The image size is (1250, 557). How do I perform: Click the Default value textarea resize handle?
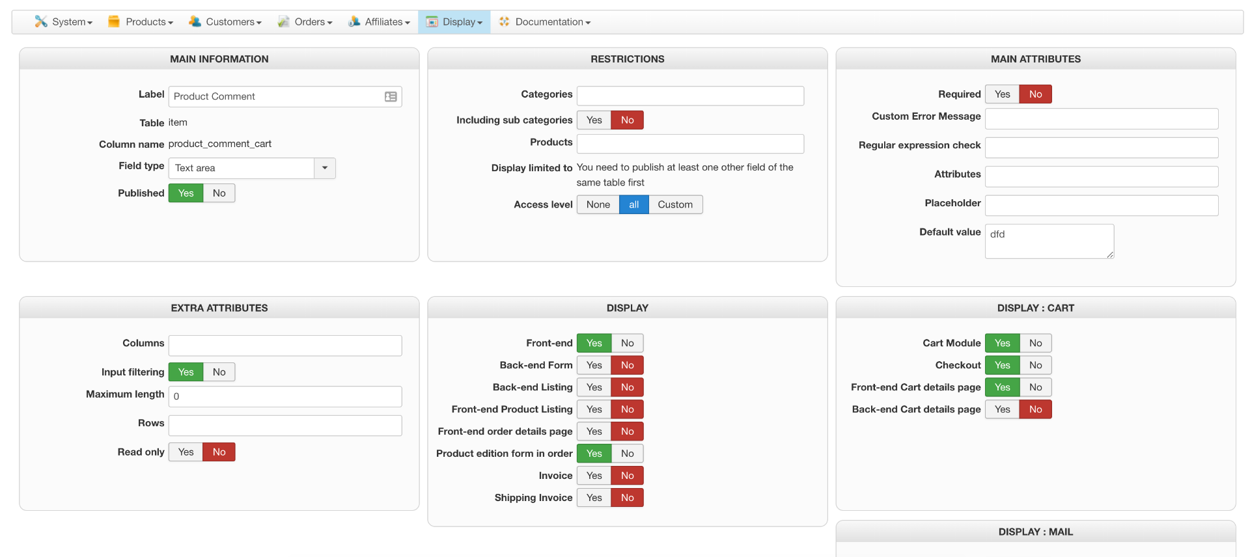[1110, 254]
